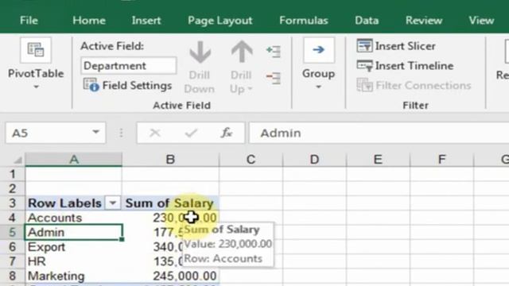This screenshot has width=509, height=286.
Task: Open Field Settings
Action: pyautogui.click(x=127, y=86)
